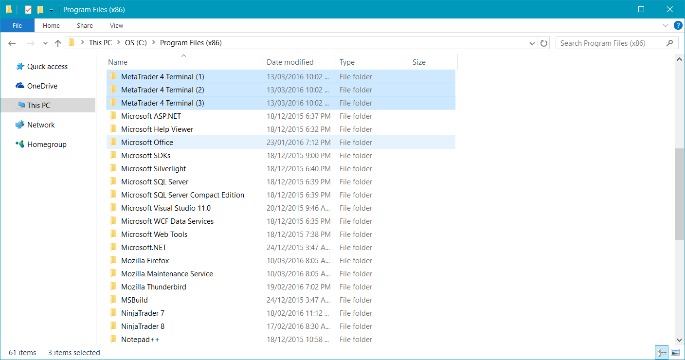The height and width of the screenshot is (360, 685).
Task: Switch to details view in status bar
Action: [x=662, y=352]
